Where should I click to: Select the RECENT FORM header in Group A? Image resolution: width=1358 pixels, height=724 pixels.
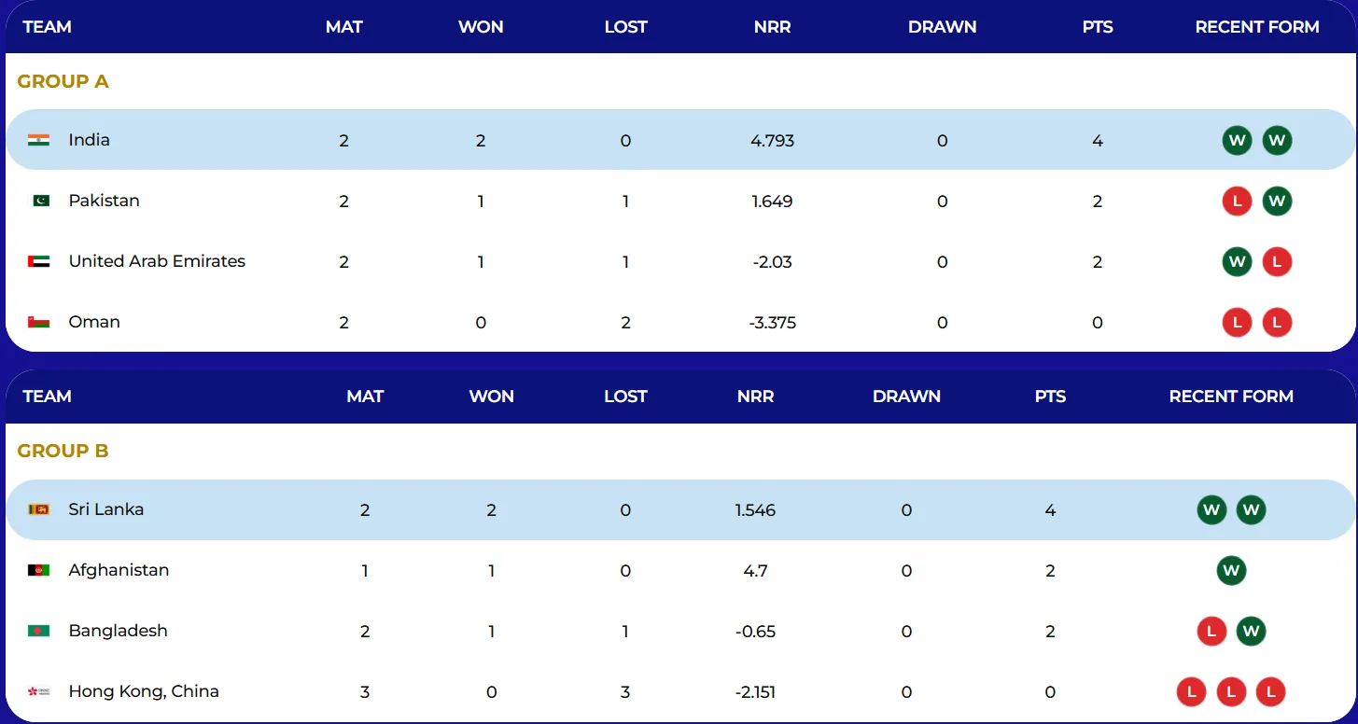pos(1257,27)
